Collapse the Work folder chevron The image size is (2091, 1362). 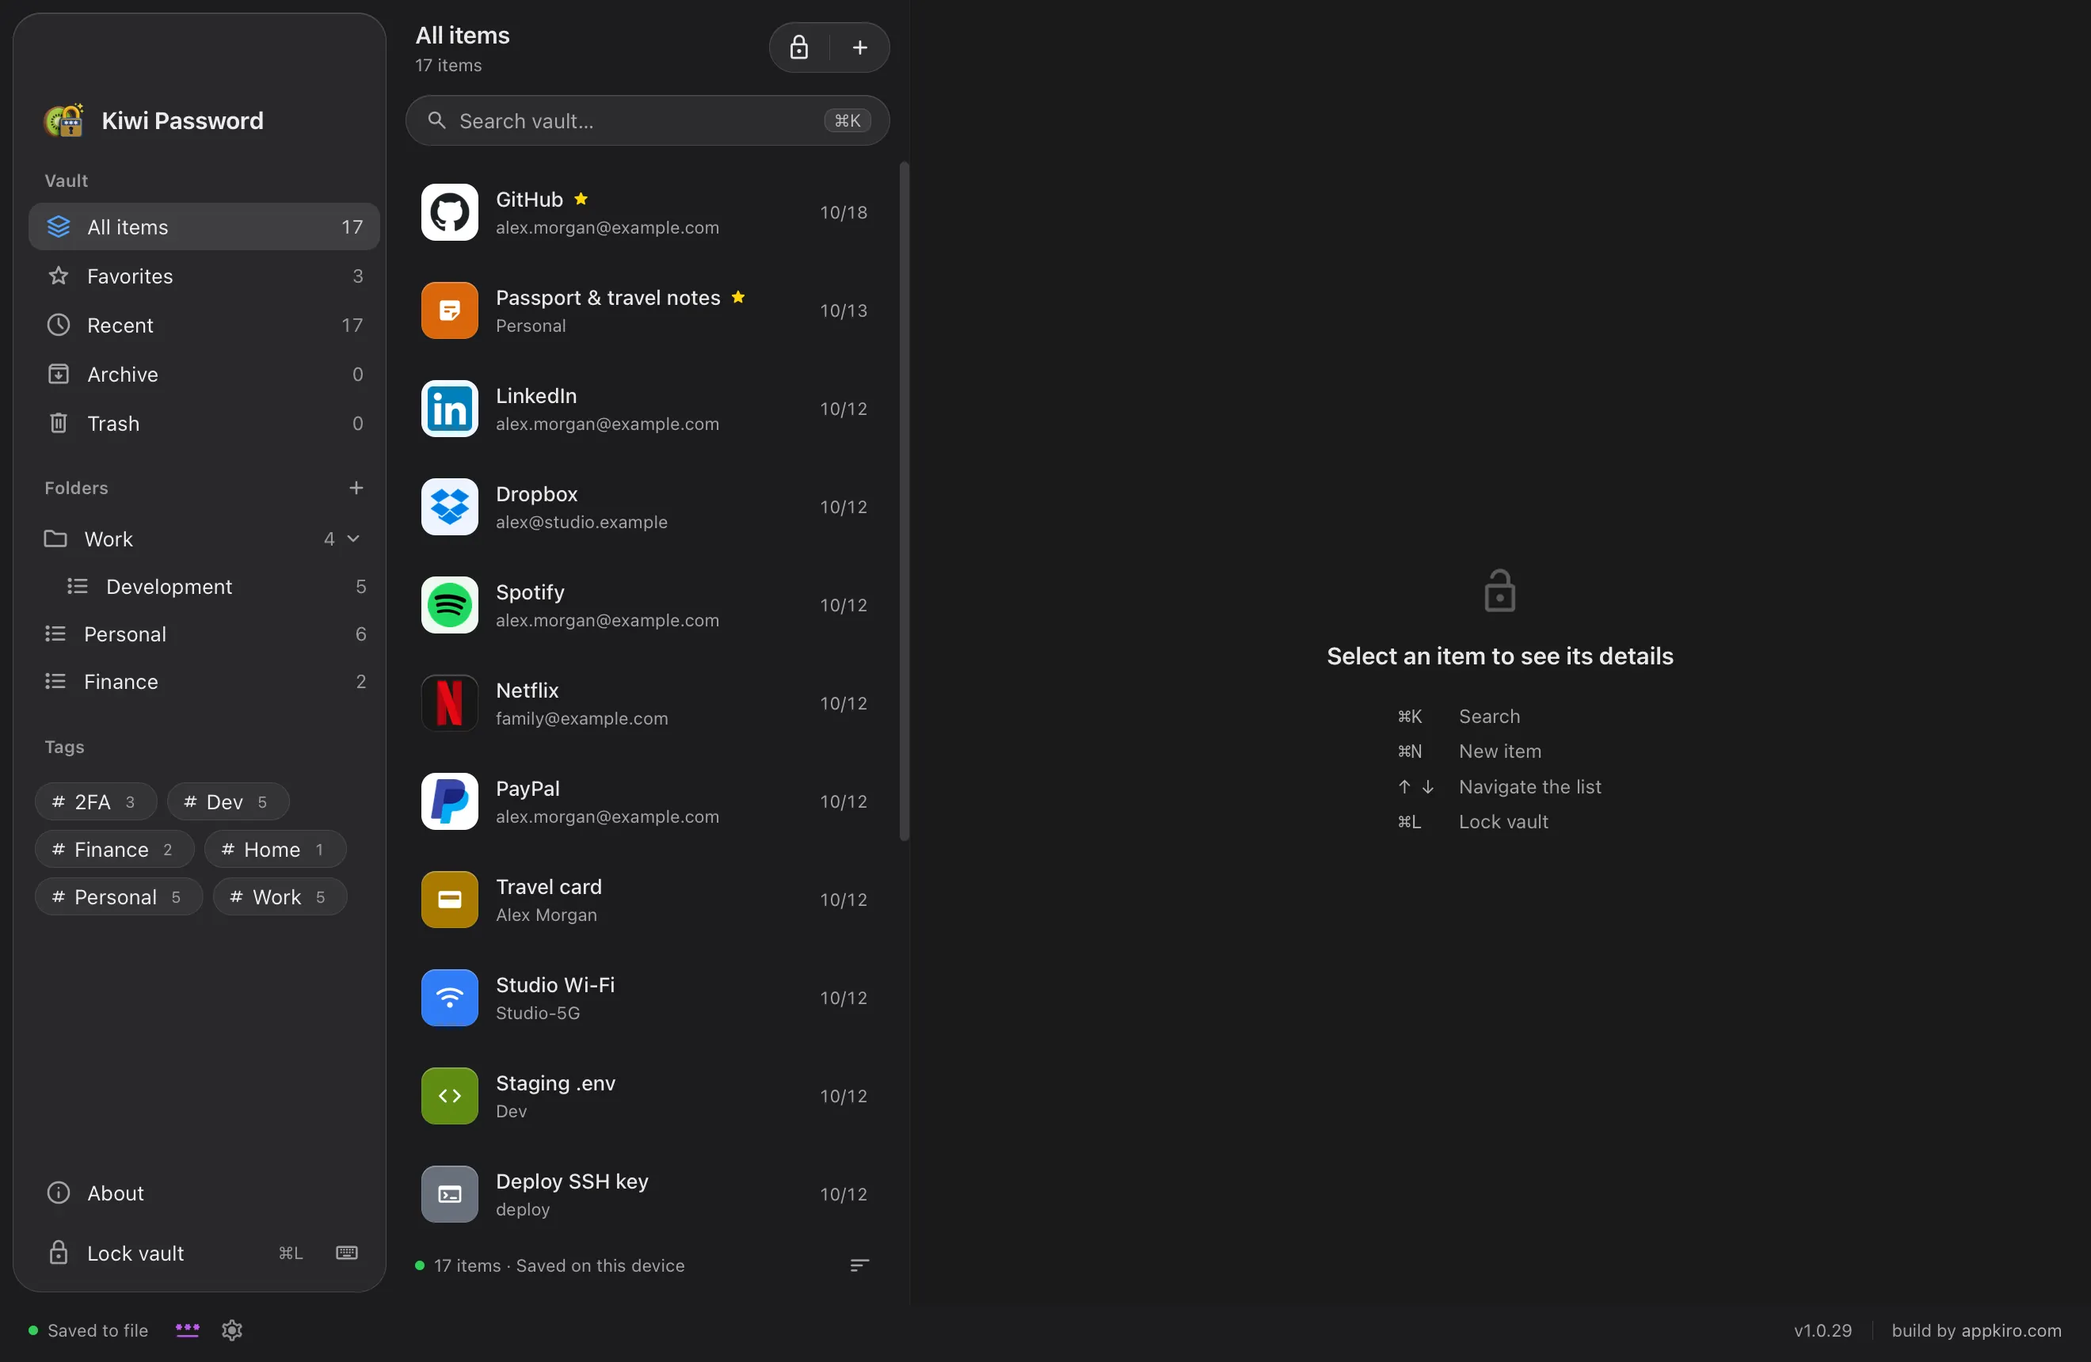(x=353, y=538)
